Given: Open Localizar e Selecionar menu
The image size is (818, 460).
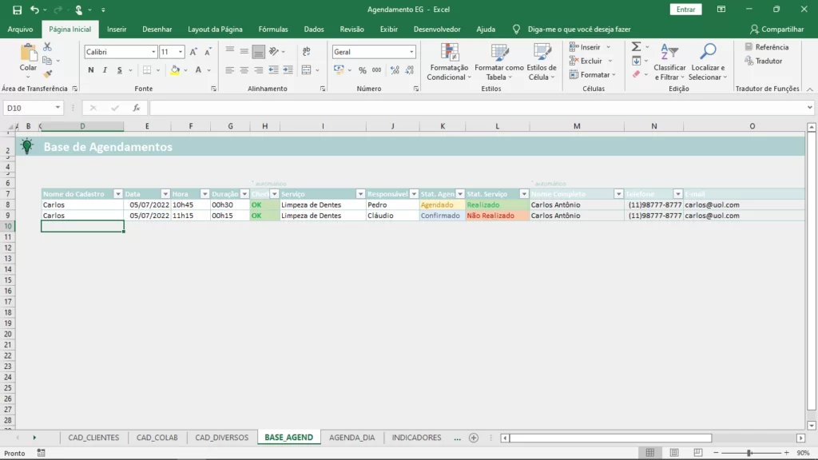Looking at the screenshot, I should 708,62.
